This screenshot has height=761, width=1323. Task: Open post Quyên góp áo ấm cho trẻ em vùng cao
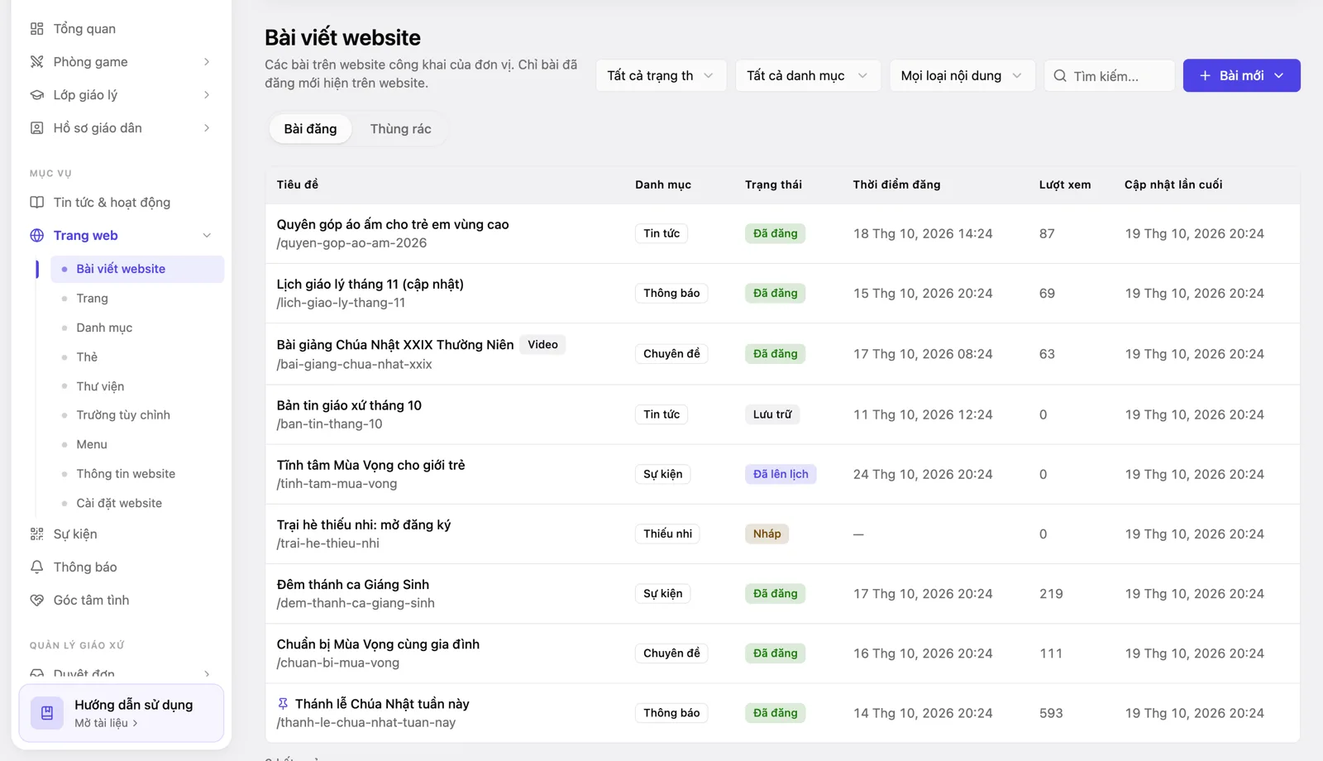tap(393, 224)
